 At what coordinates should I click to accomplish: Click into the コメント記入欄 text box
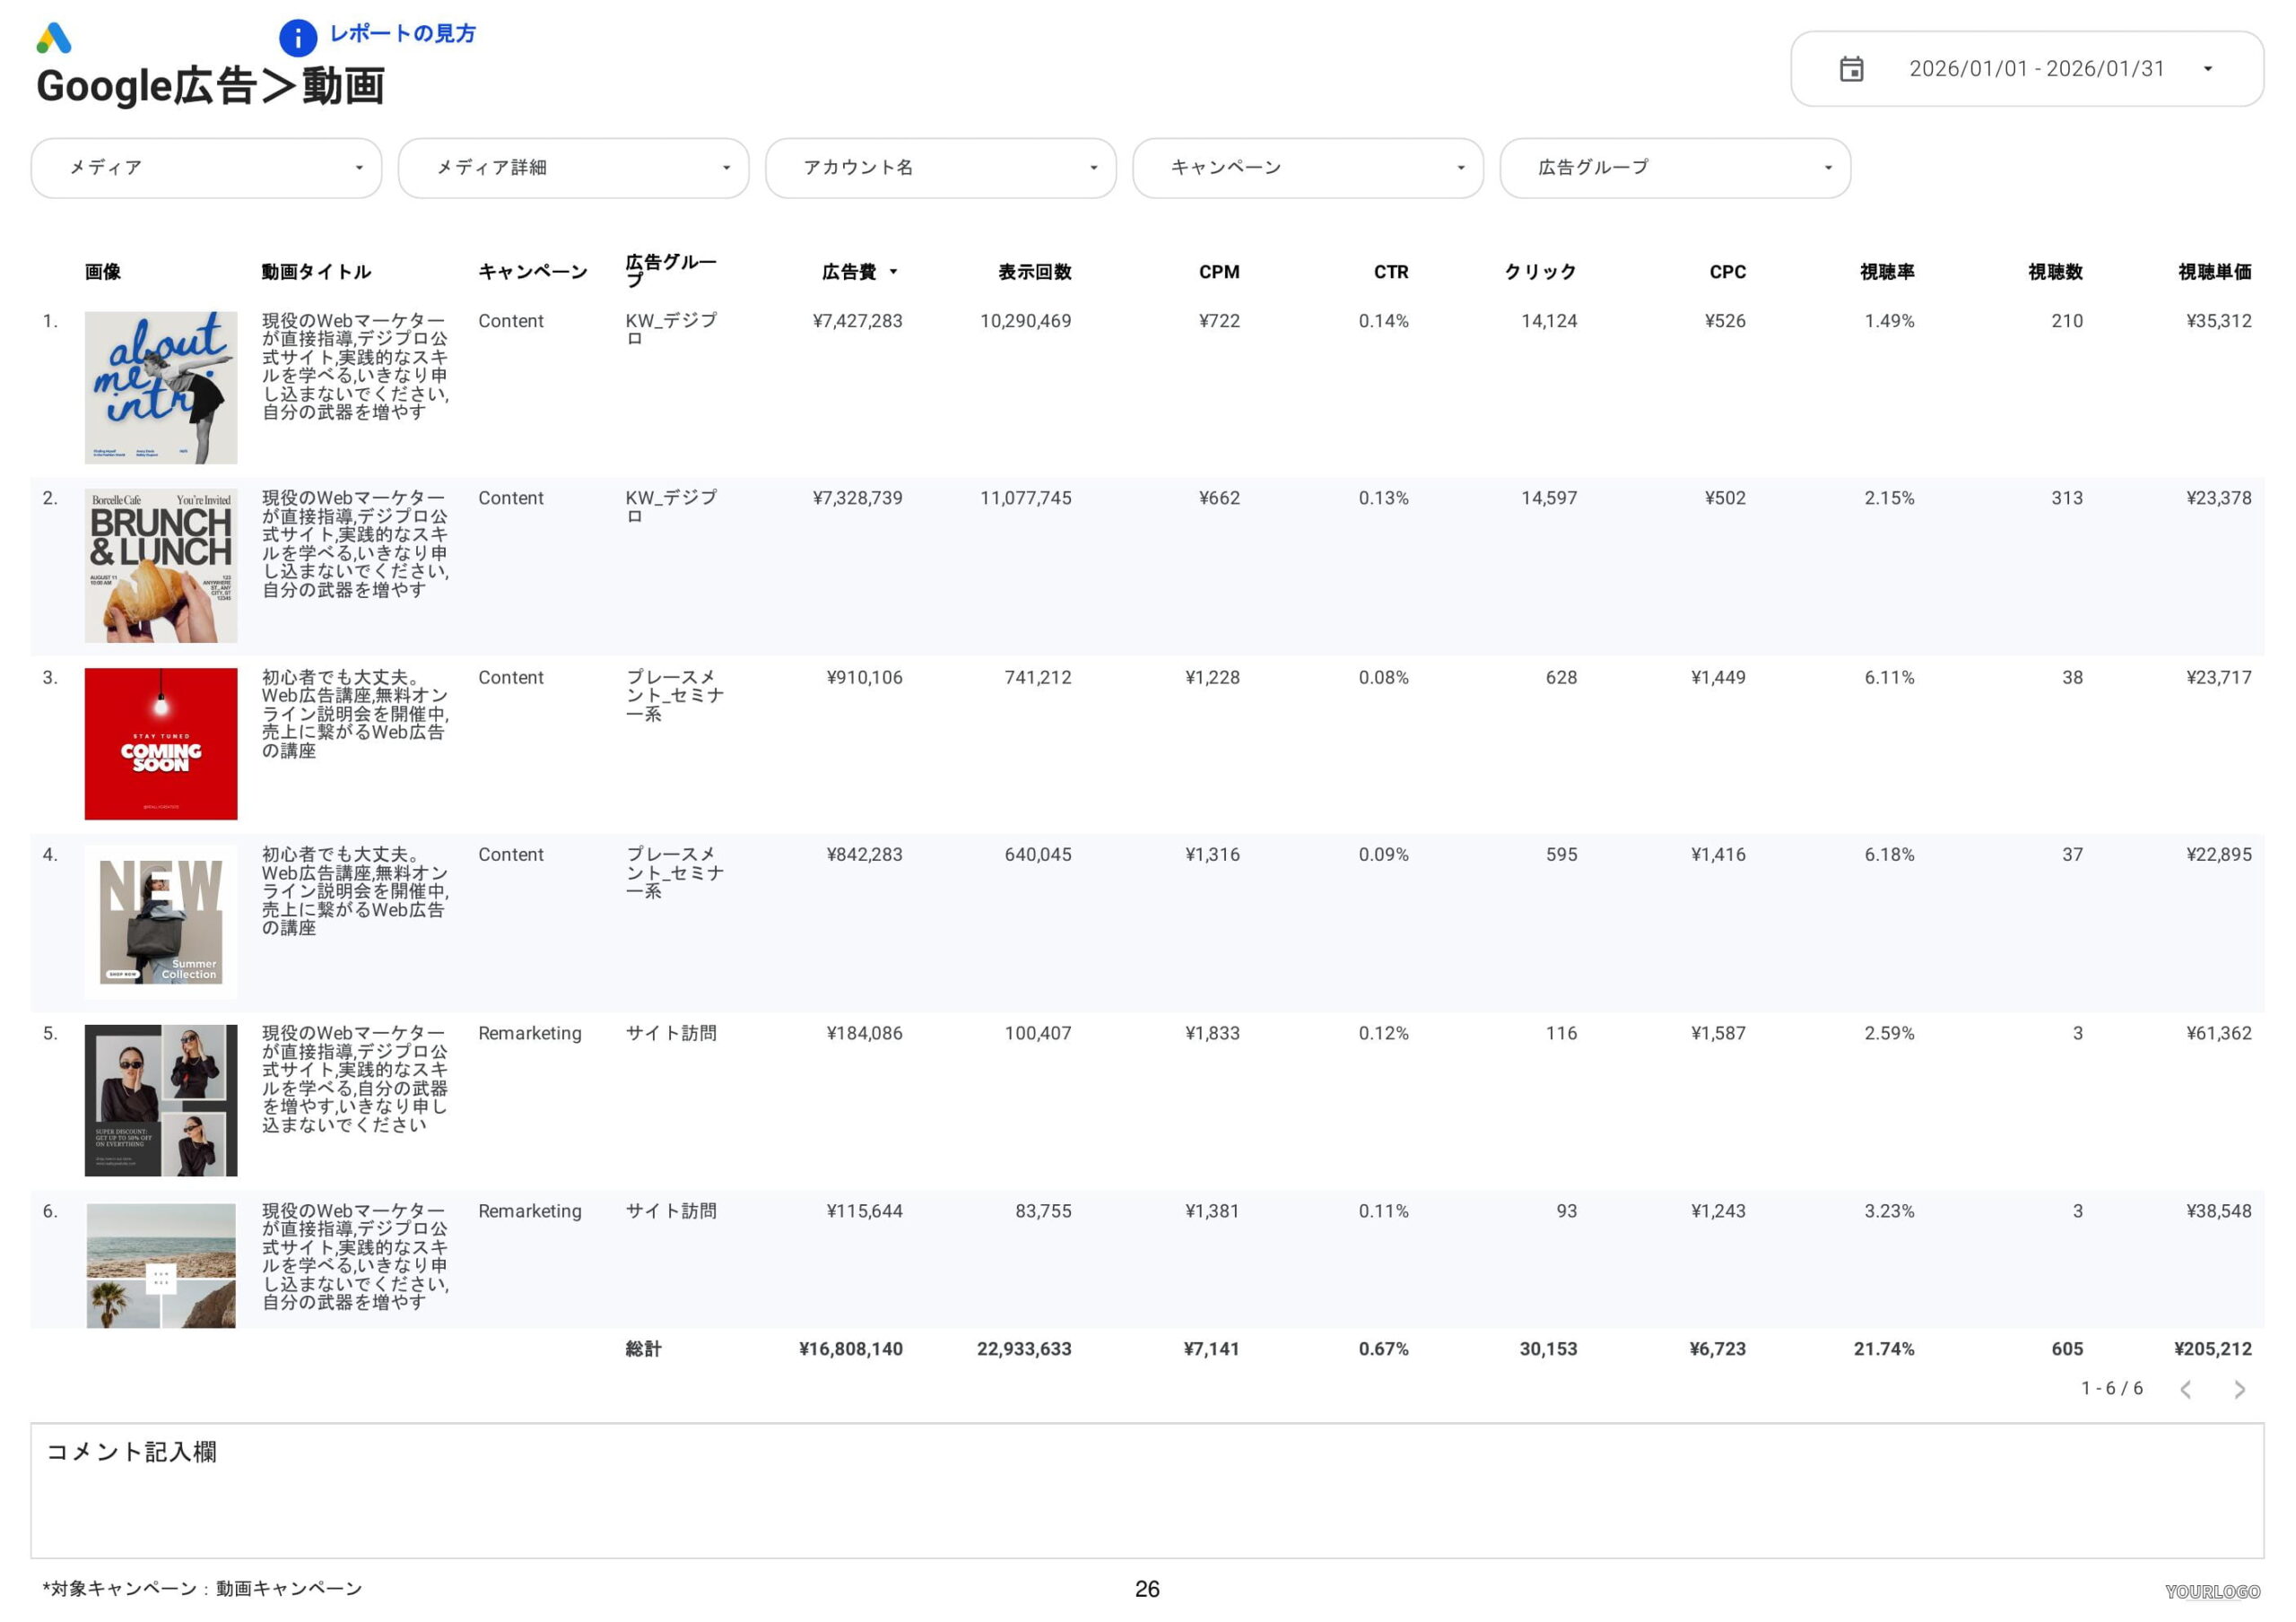click(1147, 1491)
